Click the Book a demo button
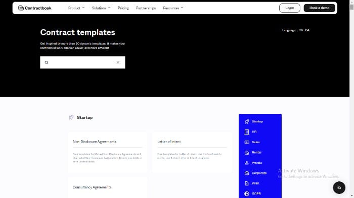Viewport: 354px width, 198px height. [319, 8]
